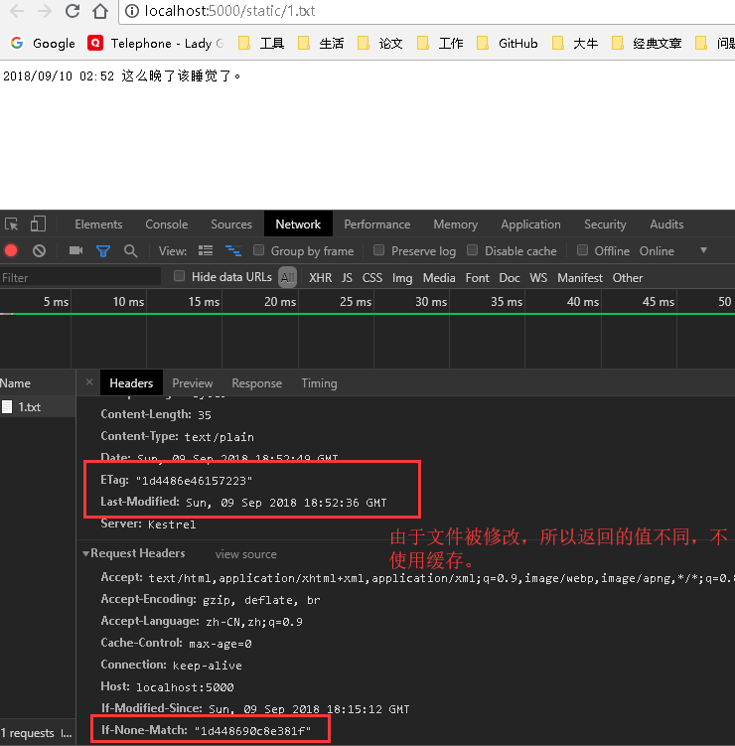This screenshot has height=746, width=735.
Task: Filter requests by XHR type
Action: [x=320, y=278]
